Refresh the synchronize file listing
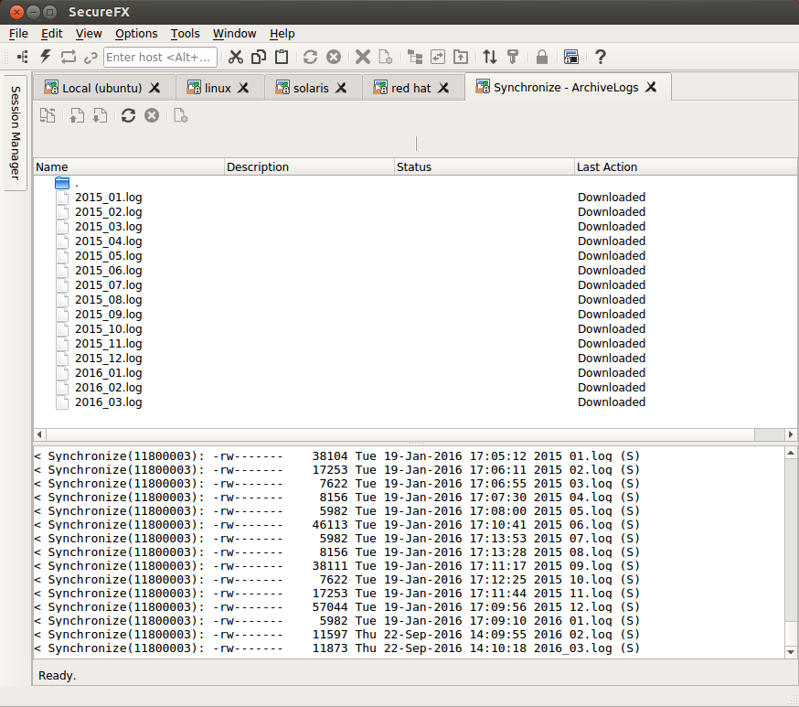799x707 pixels. click(x=128, y=115)
